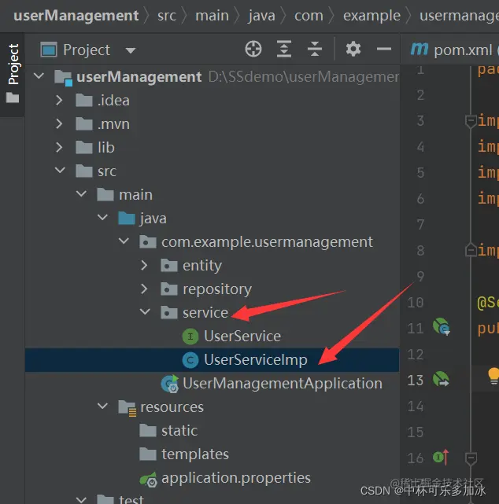
Task: Select the templates folder
Action: [x=213, y=454]
